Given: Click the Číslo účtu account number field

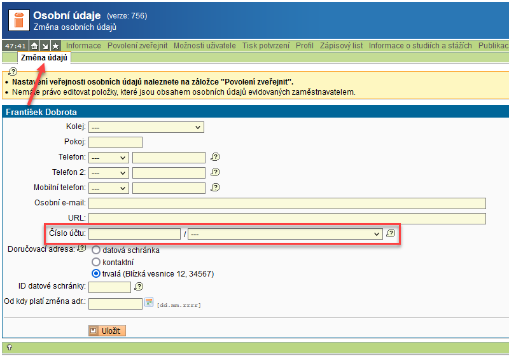Looking at the screenshot, I should pos(134,234).
